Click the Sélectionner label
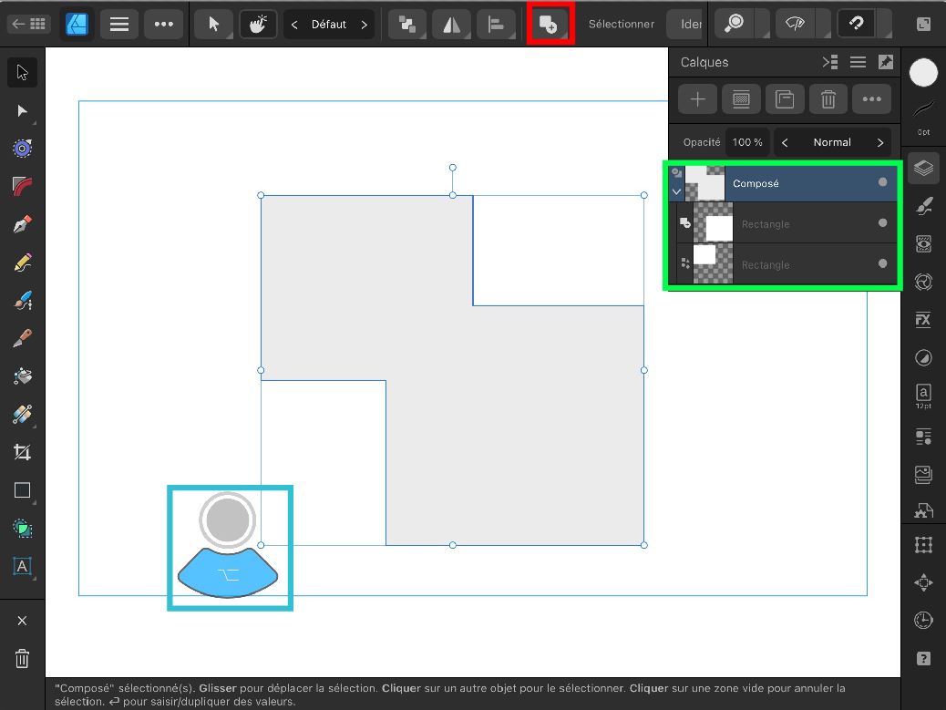Screen dimensions: 946x710 [x=622, y=24]
